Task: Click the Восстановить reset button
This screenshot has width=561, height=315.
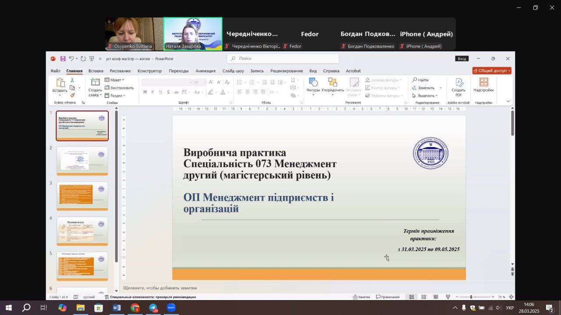Action: point(119,87)
